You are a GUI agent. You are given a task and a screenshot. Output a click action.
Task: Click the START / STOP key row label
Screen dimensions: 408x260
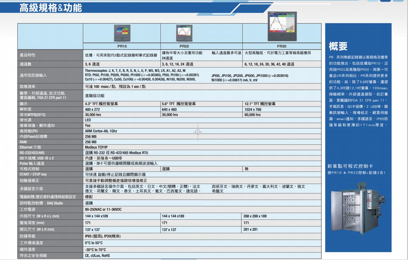pyautogui.click(x=33, y=175)
